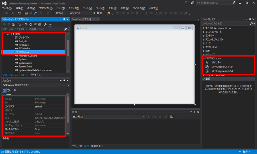Click the notifications funnel icon in title bar
Screen dimensions: 257x154
pos(186,3)
